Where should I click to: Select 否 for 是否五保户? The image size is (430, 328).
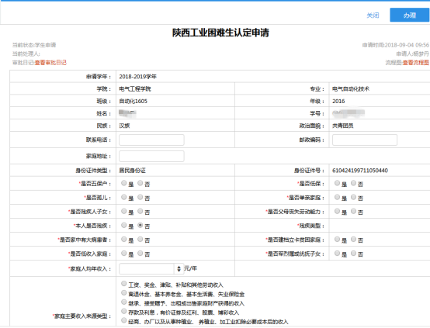click(x=140, y=183)
